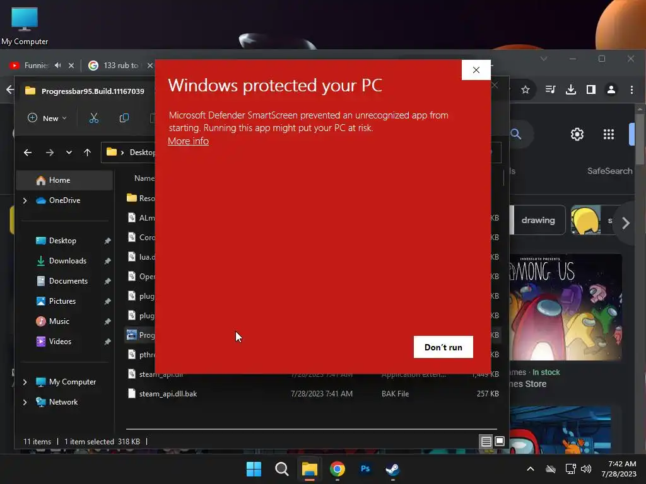Expand the Network tree node
The height and width of the screenshot is (484, 646).
click(25, 402)
